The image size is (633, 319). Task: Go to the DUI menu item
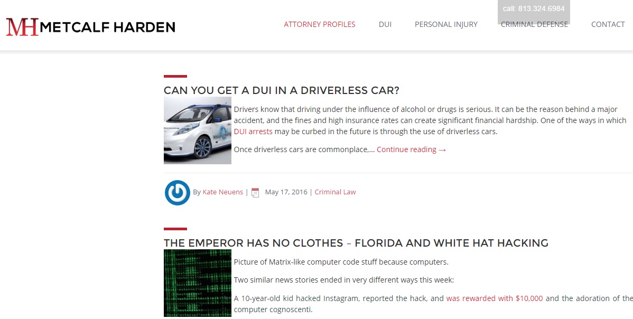pyautogui.click(x=385, y=24)
